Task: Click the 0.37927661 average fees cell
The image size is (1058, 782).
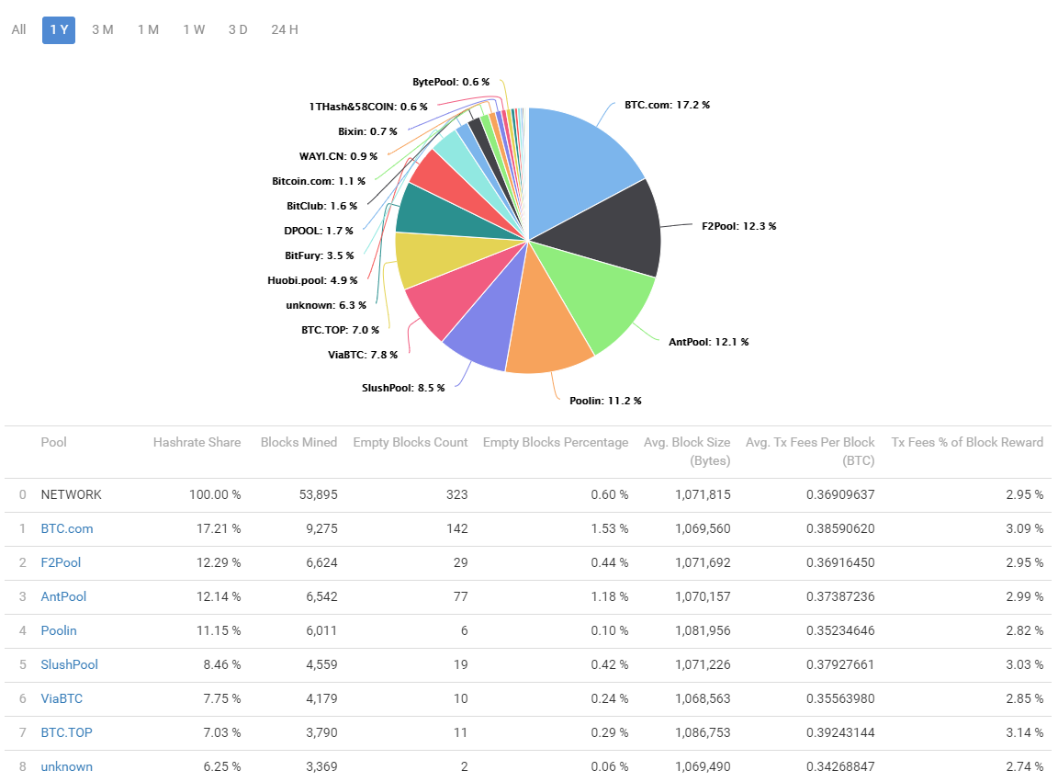Action: coord(840,664)
